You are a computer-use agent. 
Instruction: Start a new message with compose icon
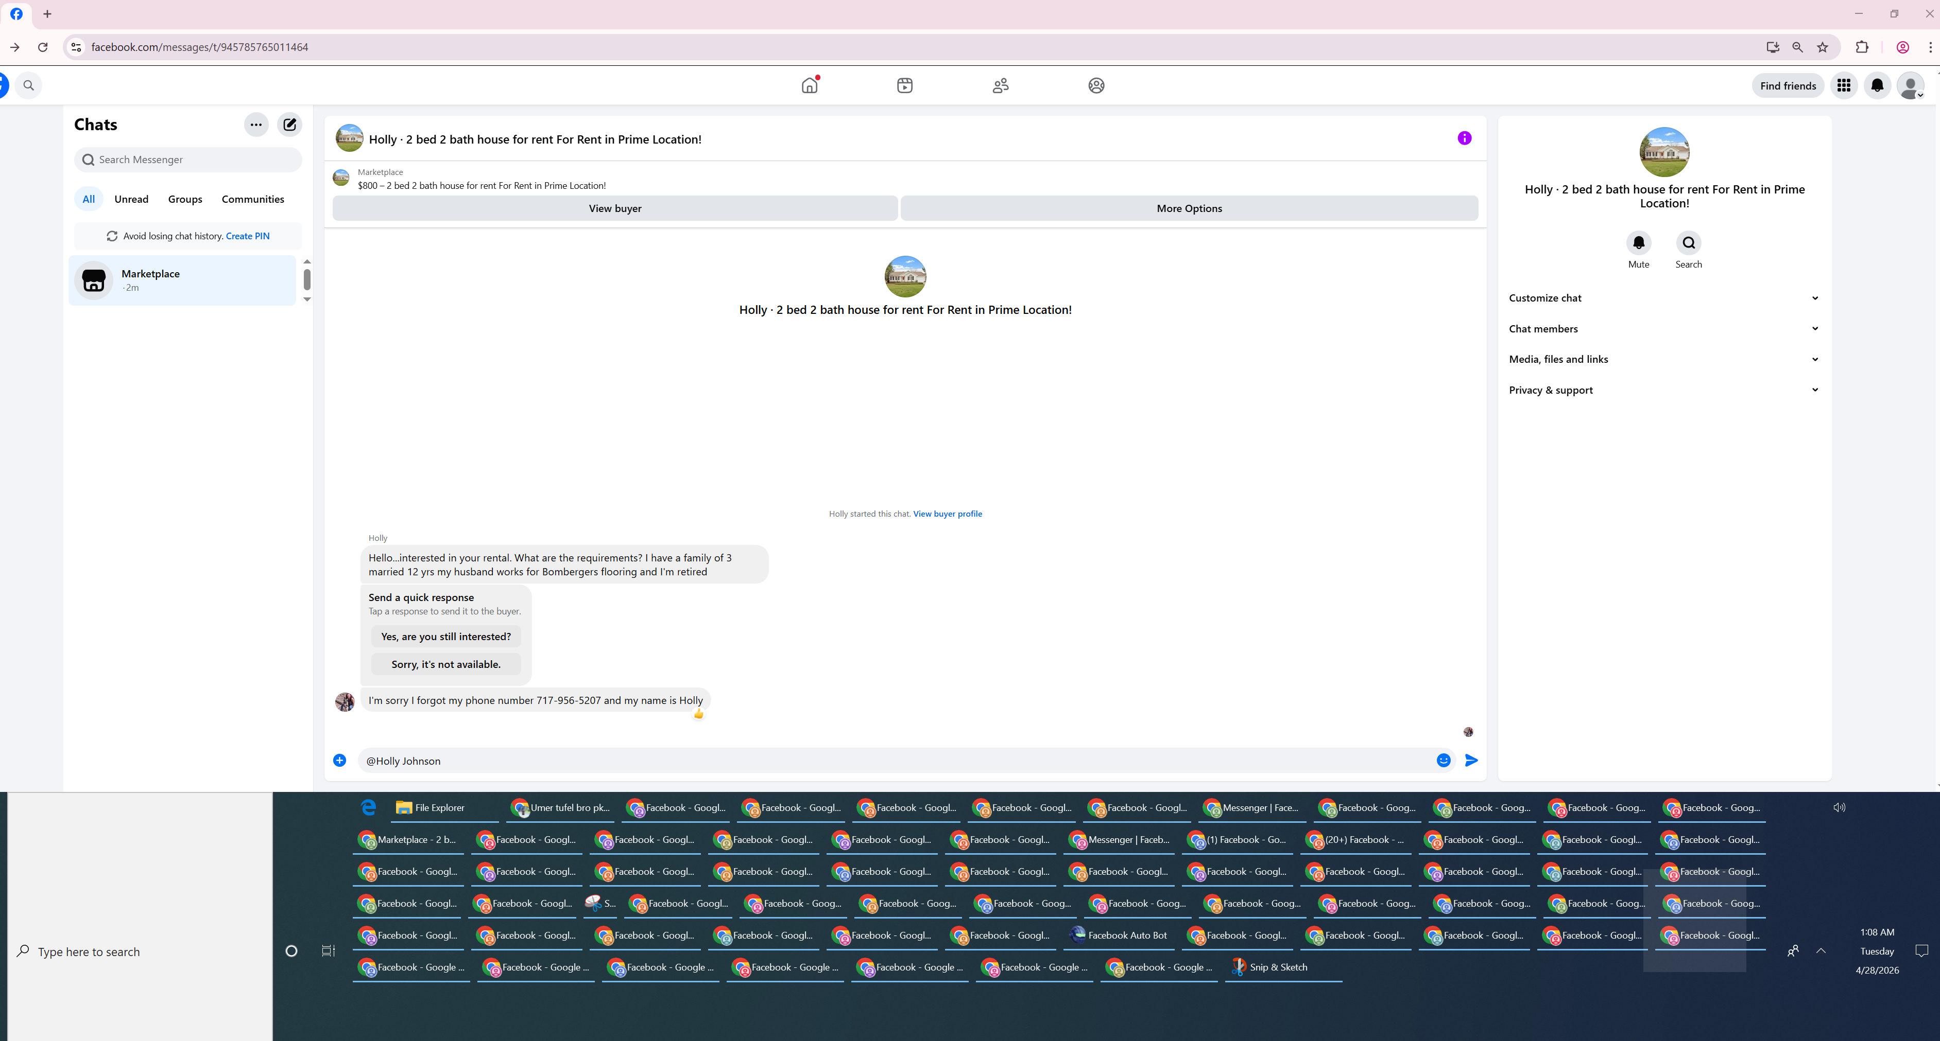[290, 125]
